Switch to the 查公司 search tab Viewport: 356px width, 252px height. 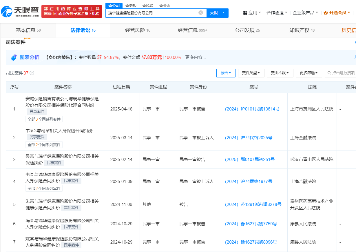pyautogui.click(x=114, y=6)
